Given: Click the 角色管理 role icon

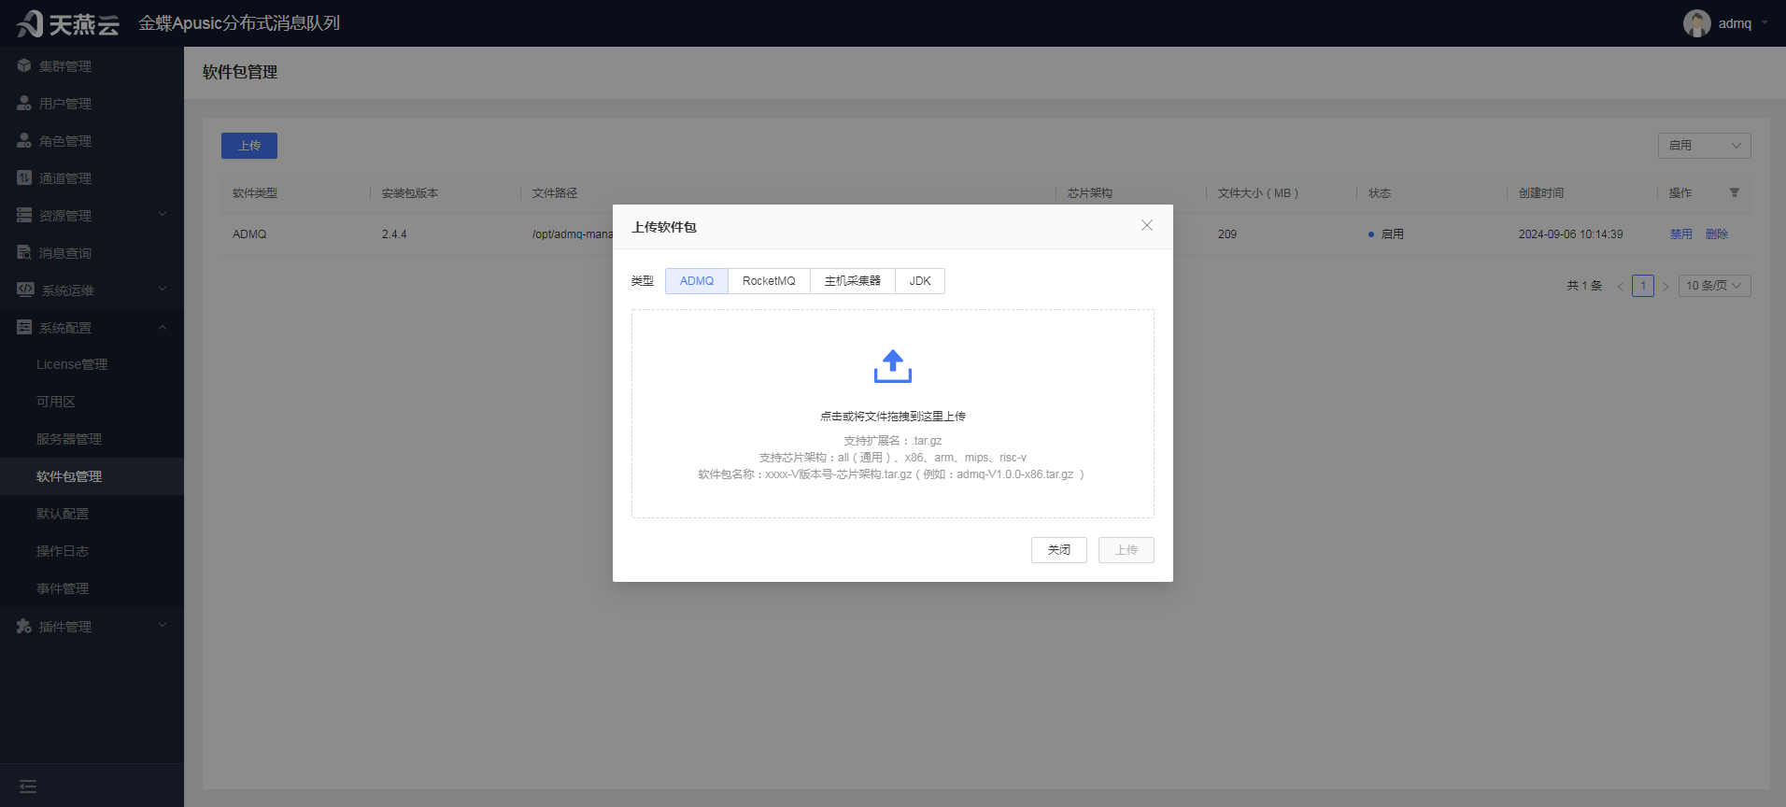Looking at the screenshot, I should (24, 140).
